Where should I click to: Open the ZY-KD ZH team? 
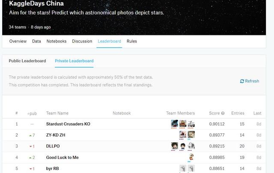56,135
